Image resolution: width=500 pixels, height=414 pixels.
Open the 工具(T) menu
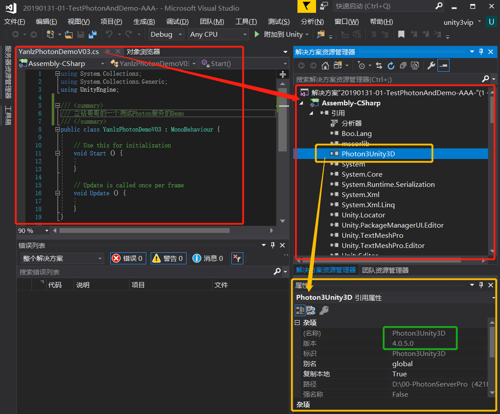[246, 22]
